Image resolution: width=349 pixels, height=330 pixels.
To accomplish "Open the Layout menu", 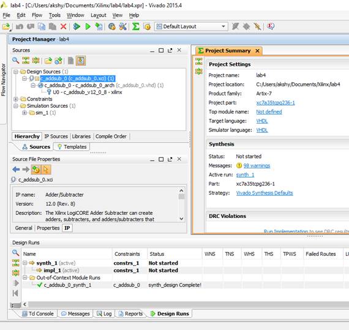I will tap(99, 15).
